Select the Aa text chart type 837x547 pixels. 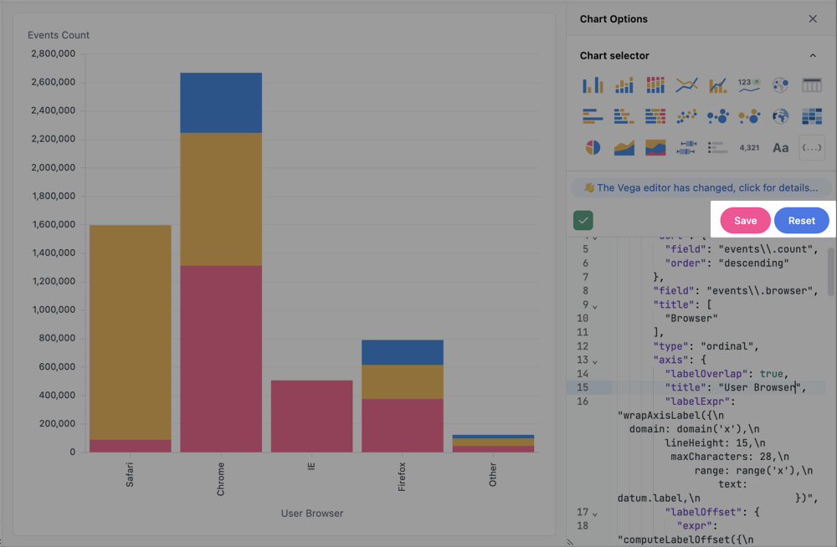click(779, 147)
